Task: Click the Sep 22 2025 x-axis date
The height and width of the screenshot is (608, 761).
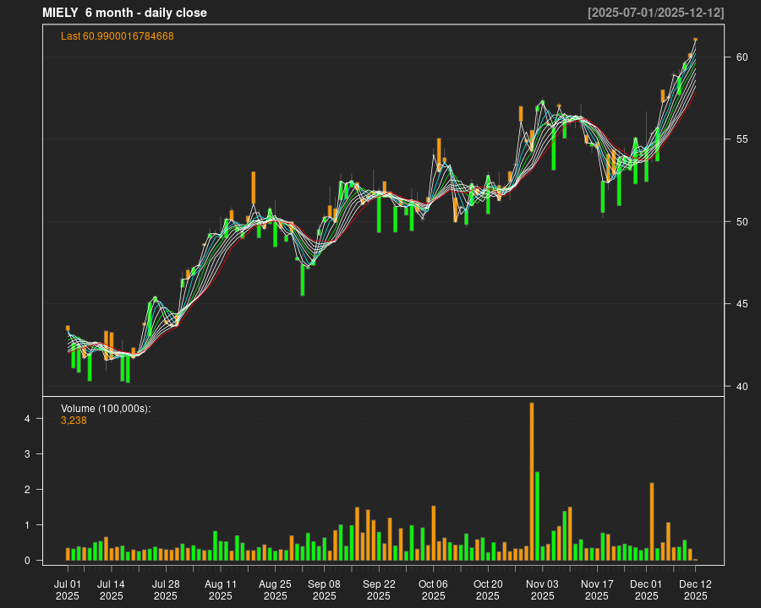Action: pos(379,589)
